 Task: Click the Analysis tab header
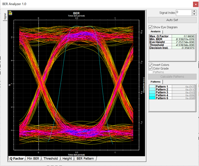[x=156, y=32]
